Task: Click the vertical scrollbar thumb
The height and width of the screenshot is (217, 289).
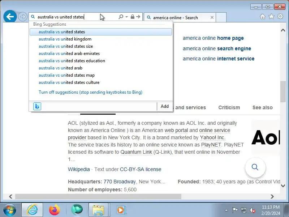Action: [283, 92]
